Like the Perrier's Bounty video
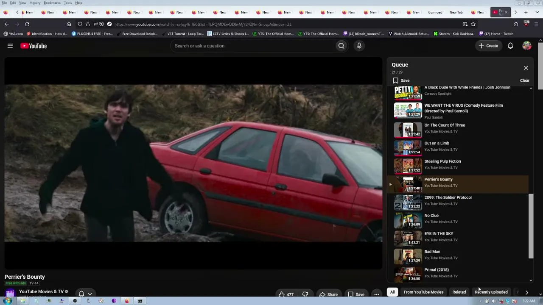 [x=286, y=294]
